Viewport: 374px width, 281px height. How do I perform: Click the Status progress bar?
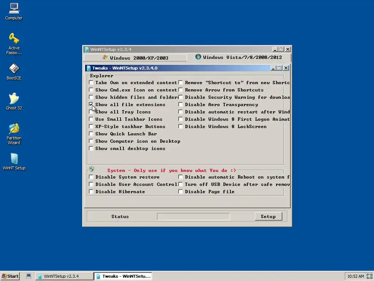pos(194,217)
